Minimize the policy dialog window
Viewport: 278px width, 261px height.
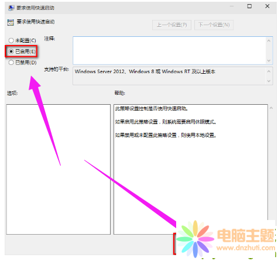pos(232,6)
